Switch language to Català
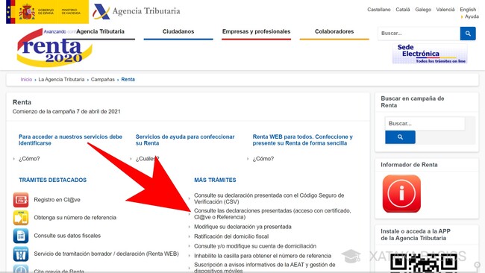The width and height of the screenshot is (485, 273). point(402,10)
